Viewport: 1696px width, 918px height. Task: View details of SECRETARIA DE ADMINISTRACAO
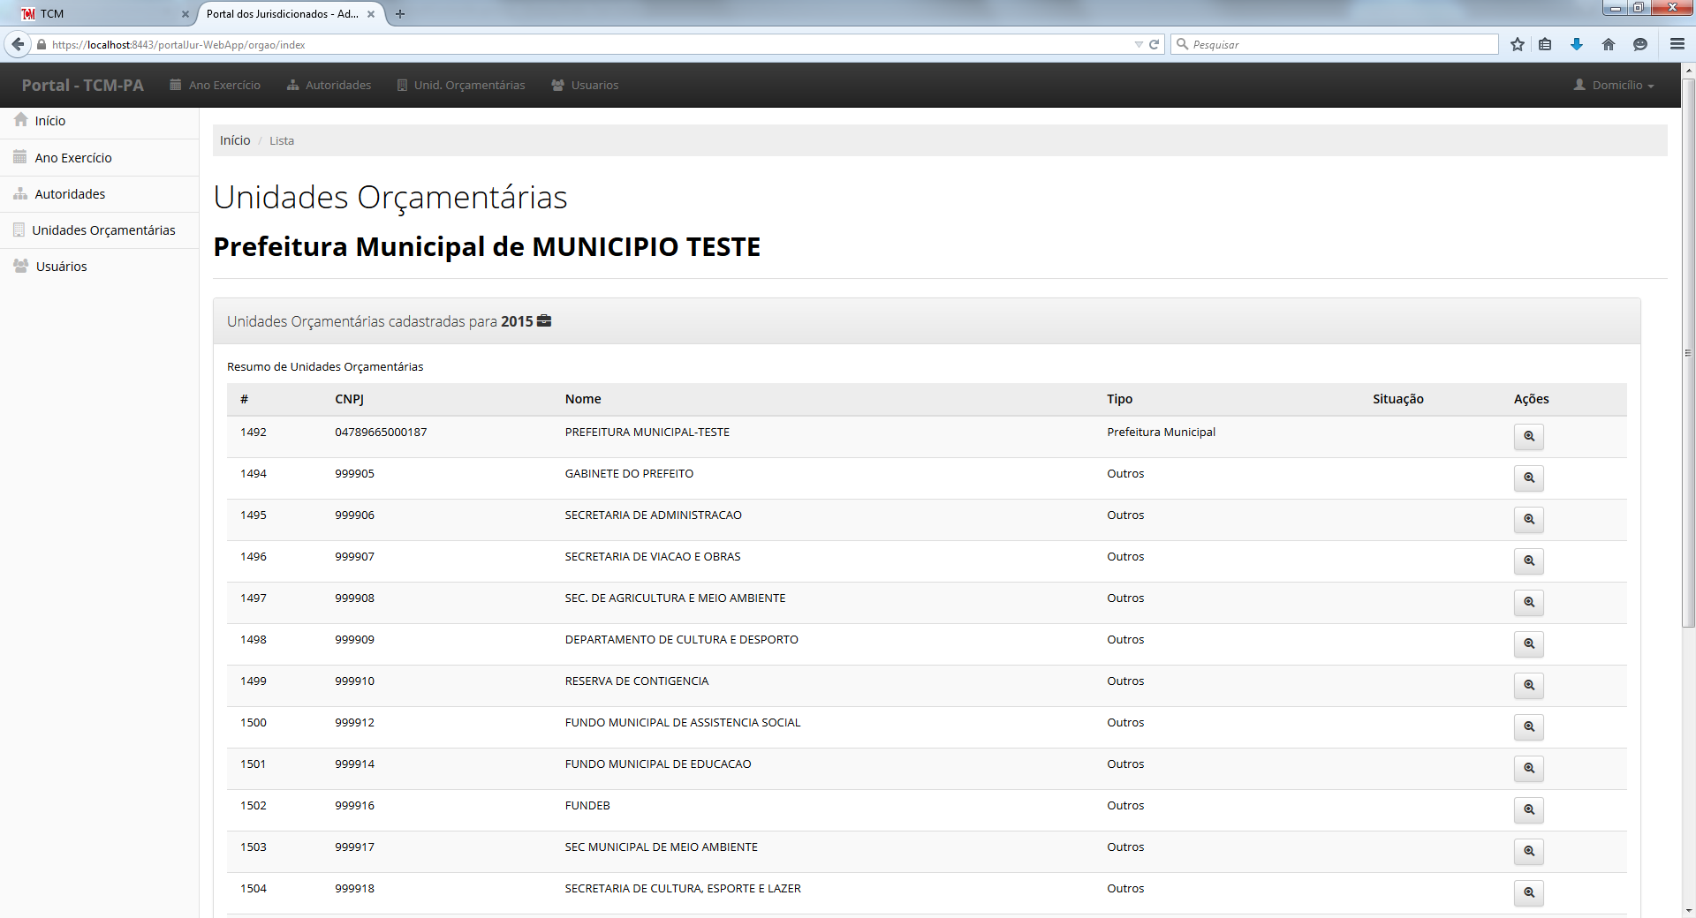click(1528, 520)
